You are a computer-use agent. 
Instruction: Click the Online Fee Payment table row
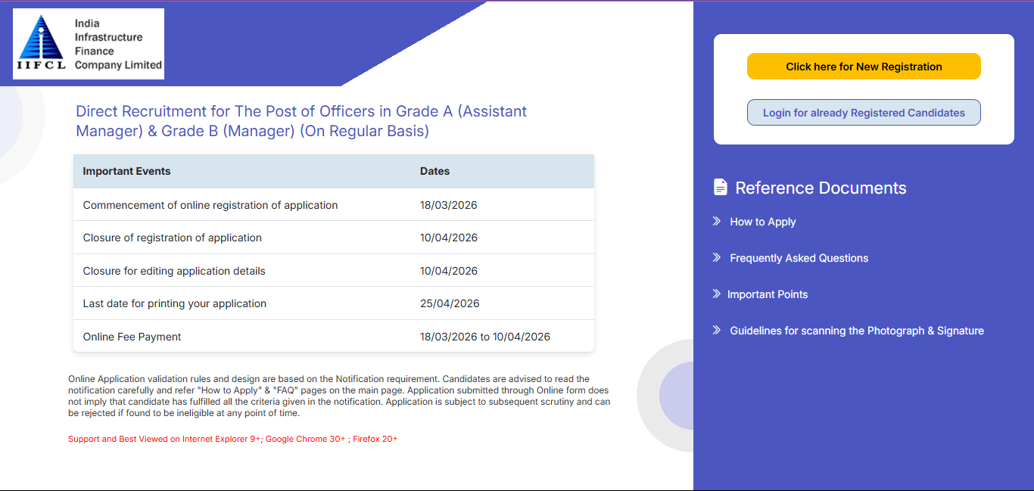click(333, 336)
